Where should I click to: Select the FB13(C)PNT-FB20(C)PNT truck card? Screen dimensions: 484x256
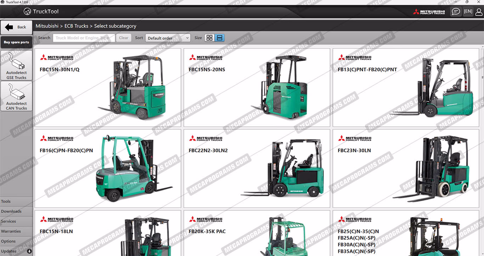click(x=406, y=87)
